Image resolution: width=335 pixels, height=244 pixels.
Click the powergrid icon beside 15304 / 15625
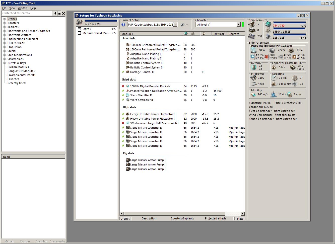pyautogui.click(x=268, y=30)
